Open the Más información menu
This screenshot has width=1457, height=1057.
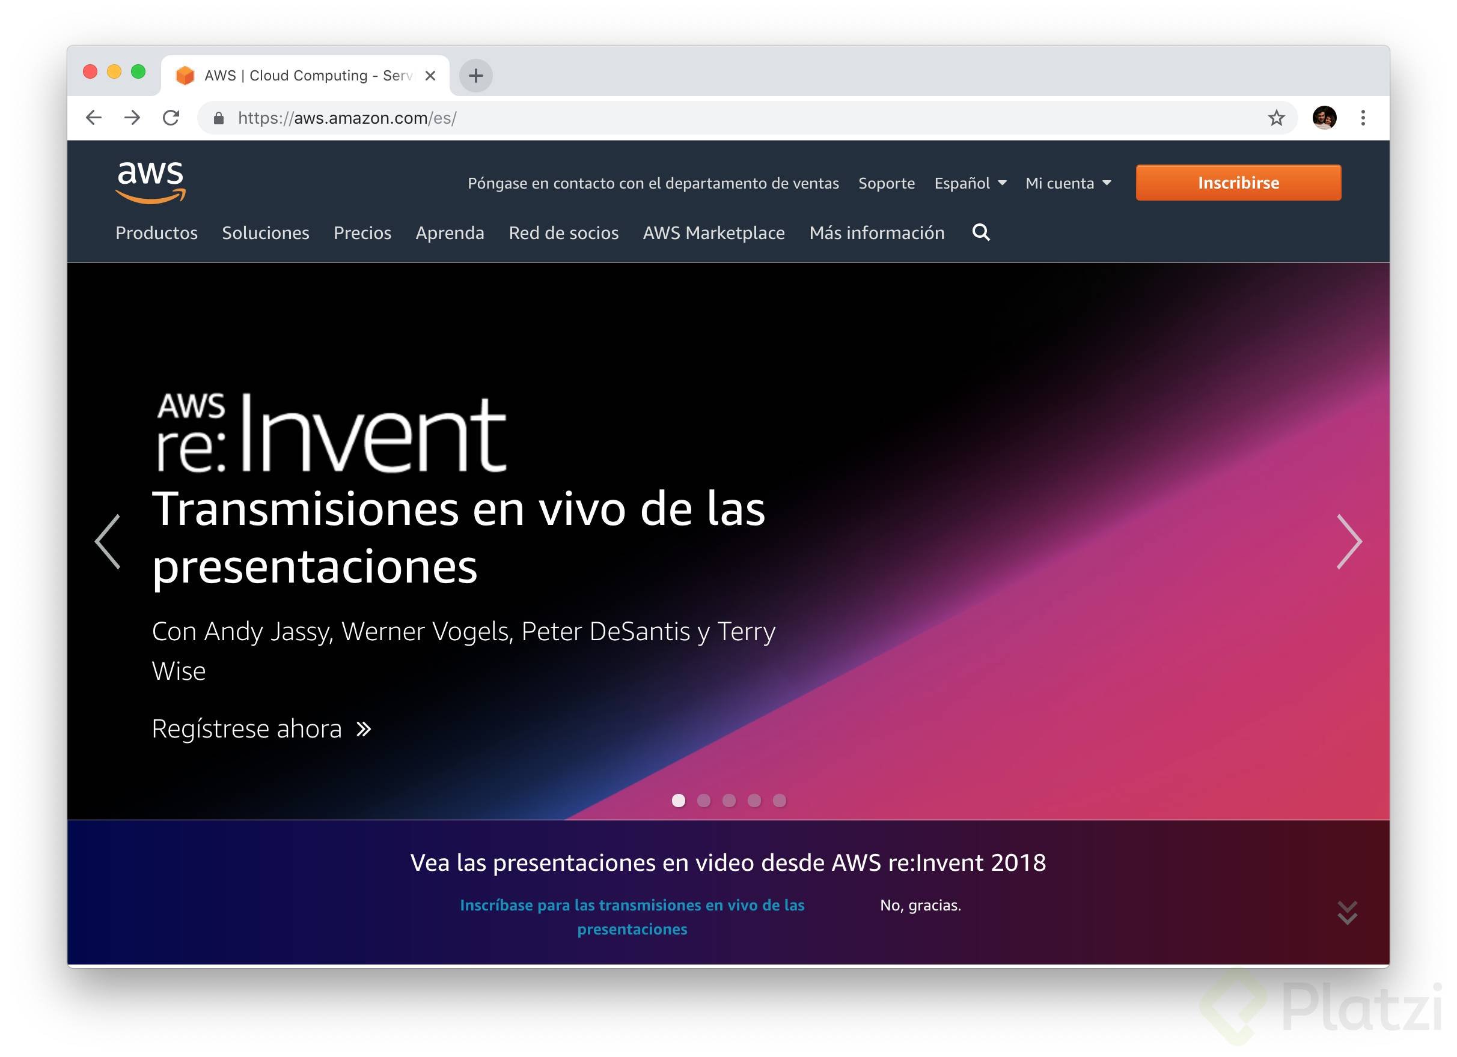(877, 233)
